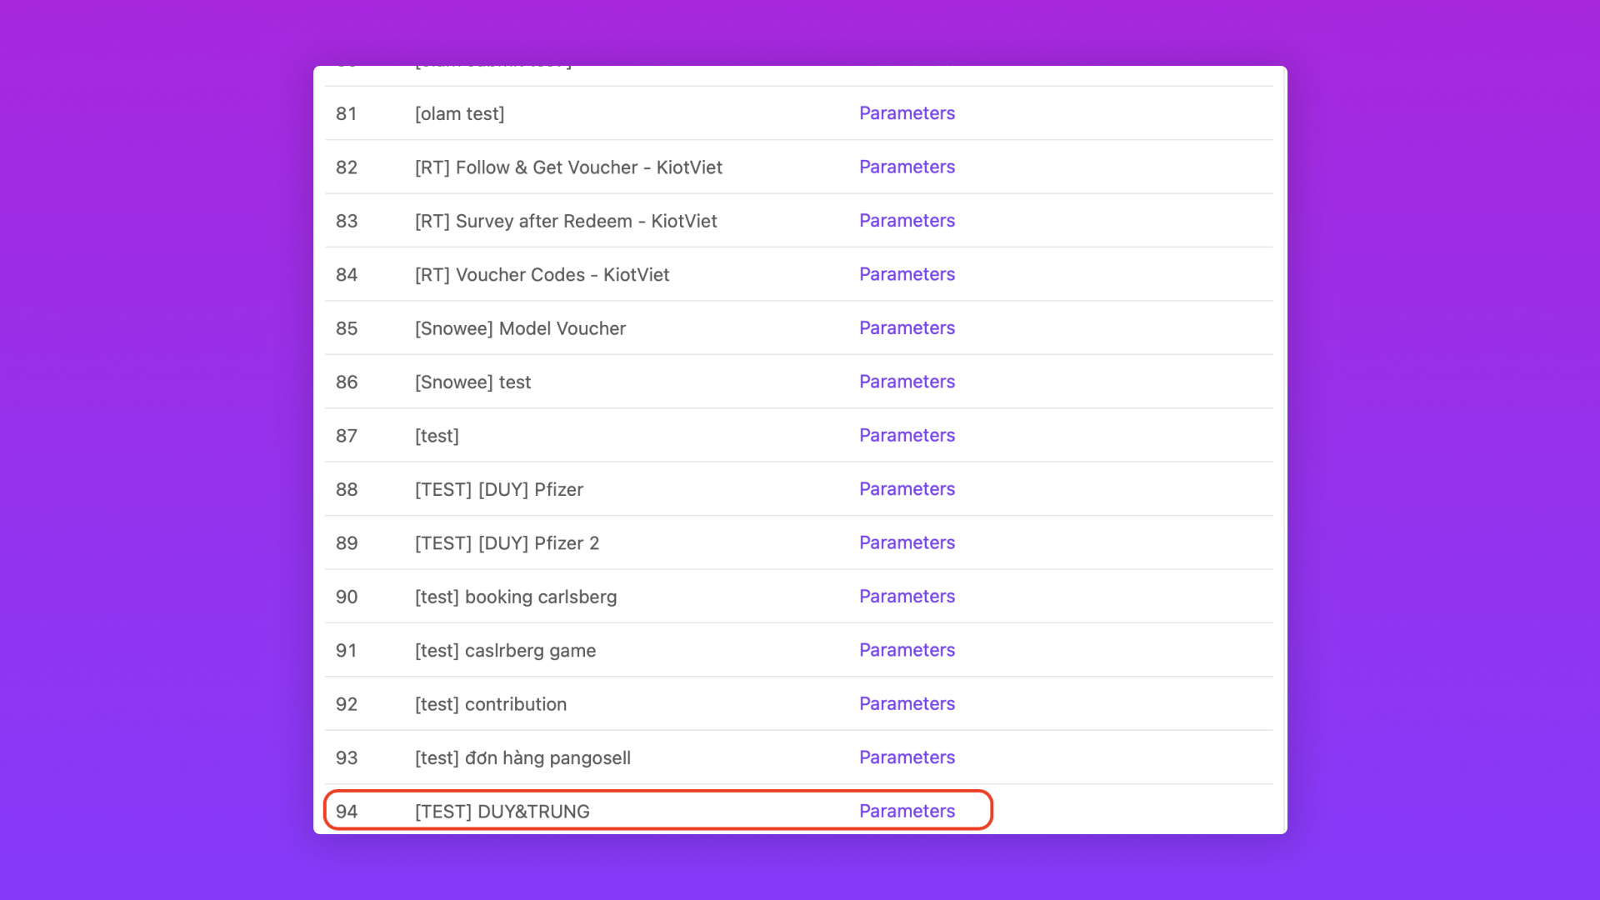1600x900 pixels.
Task: Open Parameters for Snowee Model Voucher
Action: point(907,328)
